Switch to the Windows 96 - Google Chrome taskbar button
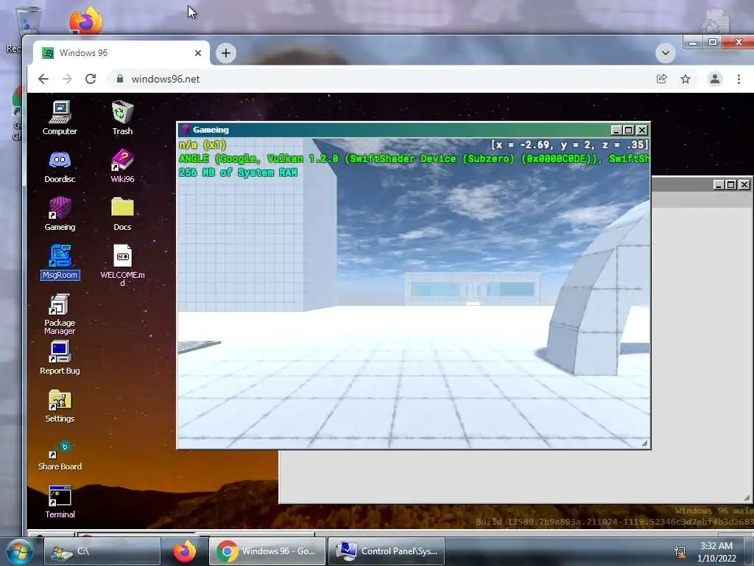This screenshot has height=566, width=754. pos(267,551)
